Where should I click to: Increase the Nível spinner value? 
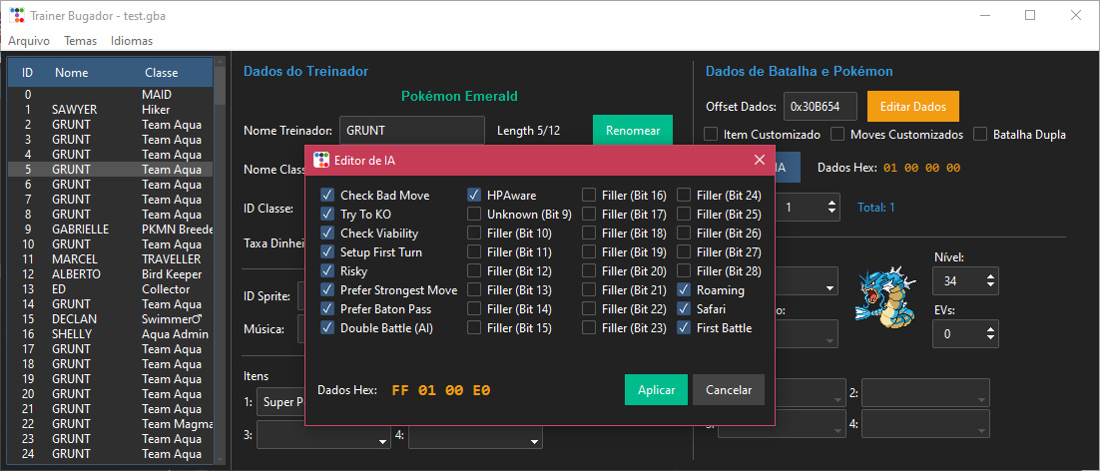pyautogui.click(x=989, y=274)
